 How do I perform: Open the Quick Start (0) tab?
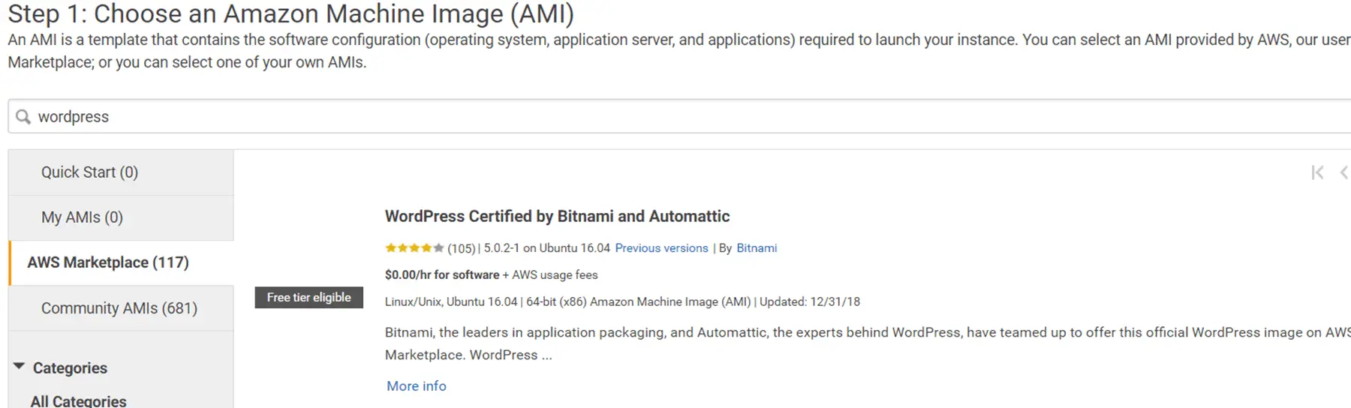(x=122, y=172)
